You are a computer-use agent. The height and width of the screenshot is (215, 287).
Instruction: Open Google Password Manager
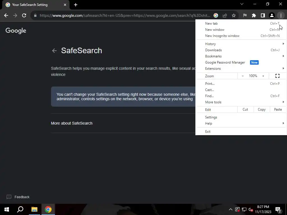tap(241, 62)
